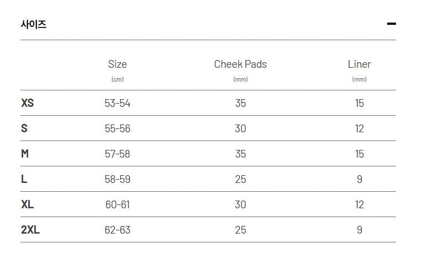
Task: Select the Size column header
Action: pyautogui.click(x=117, y=64)
